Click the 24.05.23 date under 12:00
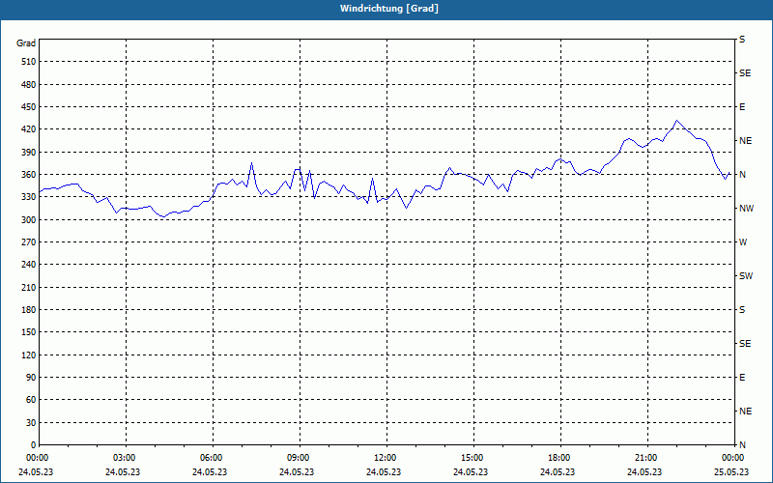The width and height of the screenshot is (773, 483). tap(384, 472)
